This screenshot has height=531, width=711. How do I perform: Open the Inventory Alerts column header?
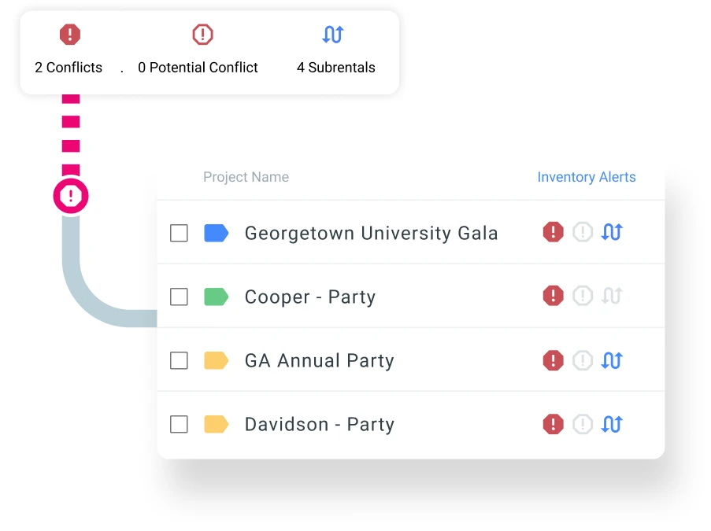tap(587, 177)
